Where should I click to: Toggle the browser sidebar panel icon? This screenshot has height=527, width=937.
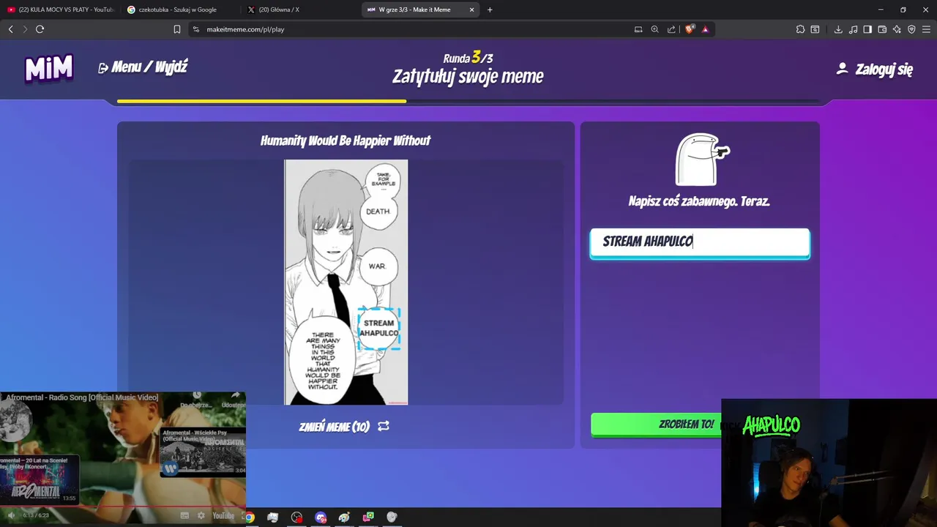pos(867,29)
